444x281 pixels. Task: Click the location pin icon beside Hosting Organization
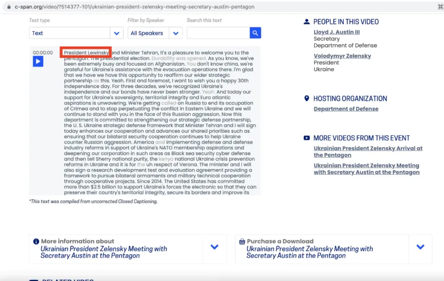pyautogui.click(x=307, y=98)
